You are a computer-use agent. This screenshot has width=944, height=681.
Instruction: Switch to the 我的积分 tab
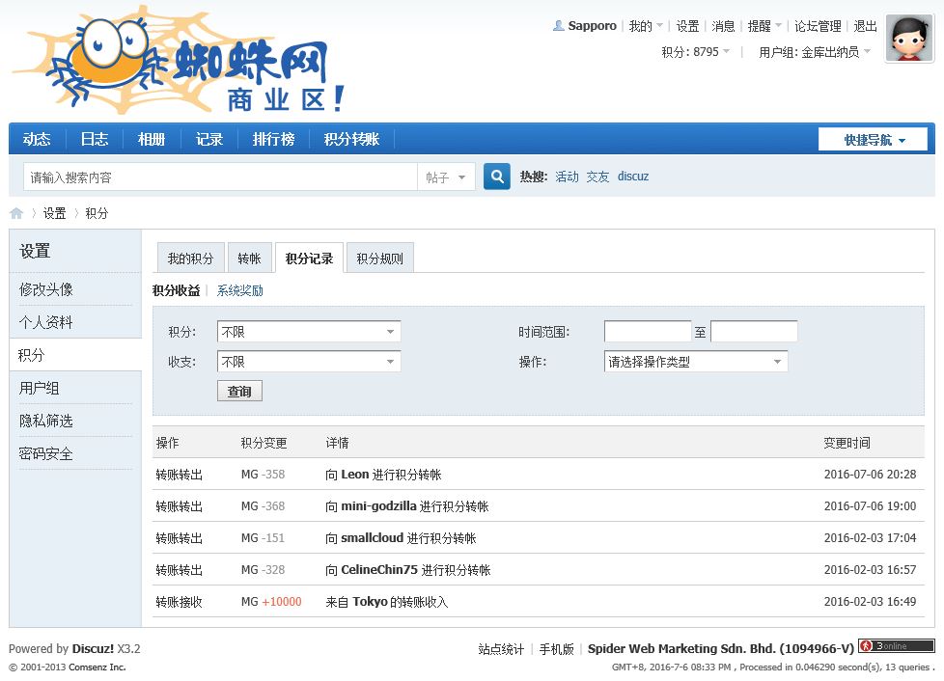pyautogui.click(x=190, y=259)
